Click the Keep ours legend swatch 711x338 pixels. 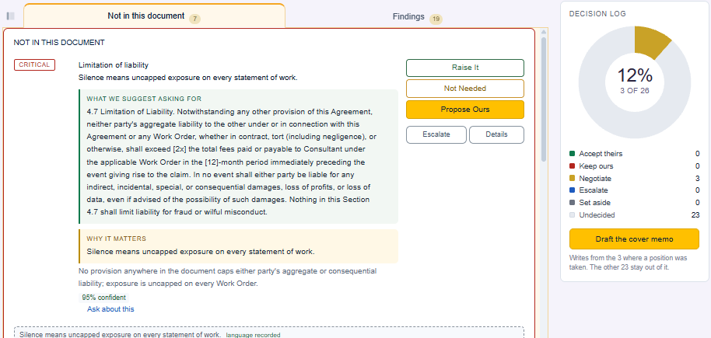click(573, 166)
